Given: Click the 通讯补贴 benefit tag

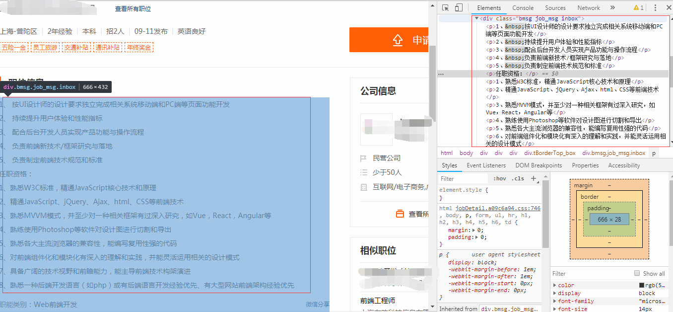Looking at the screenshot, I should (x=108, y=48).
